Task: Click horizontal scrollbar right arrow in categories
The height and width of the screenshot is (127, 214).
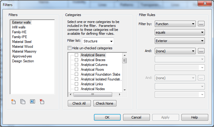Action: point(119,94)
